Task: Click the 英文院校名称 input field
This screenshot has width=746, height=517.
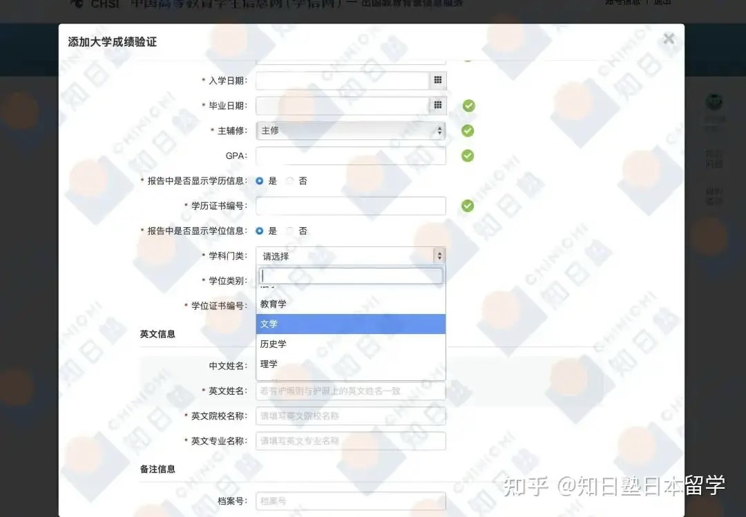Action: tap(350, 416)
